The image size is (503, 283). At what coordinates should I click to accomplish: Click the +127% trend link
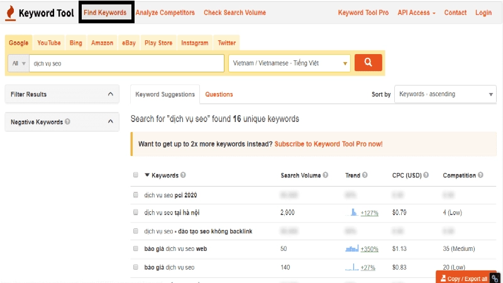coord(370,213)
